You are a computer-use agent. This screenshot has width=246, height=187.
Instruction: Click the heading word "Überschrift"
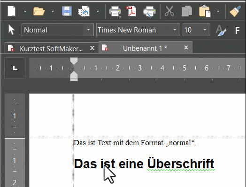click(181, 164)
